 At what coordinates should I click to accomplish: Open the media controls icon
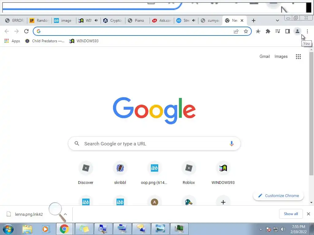point(278,32)
